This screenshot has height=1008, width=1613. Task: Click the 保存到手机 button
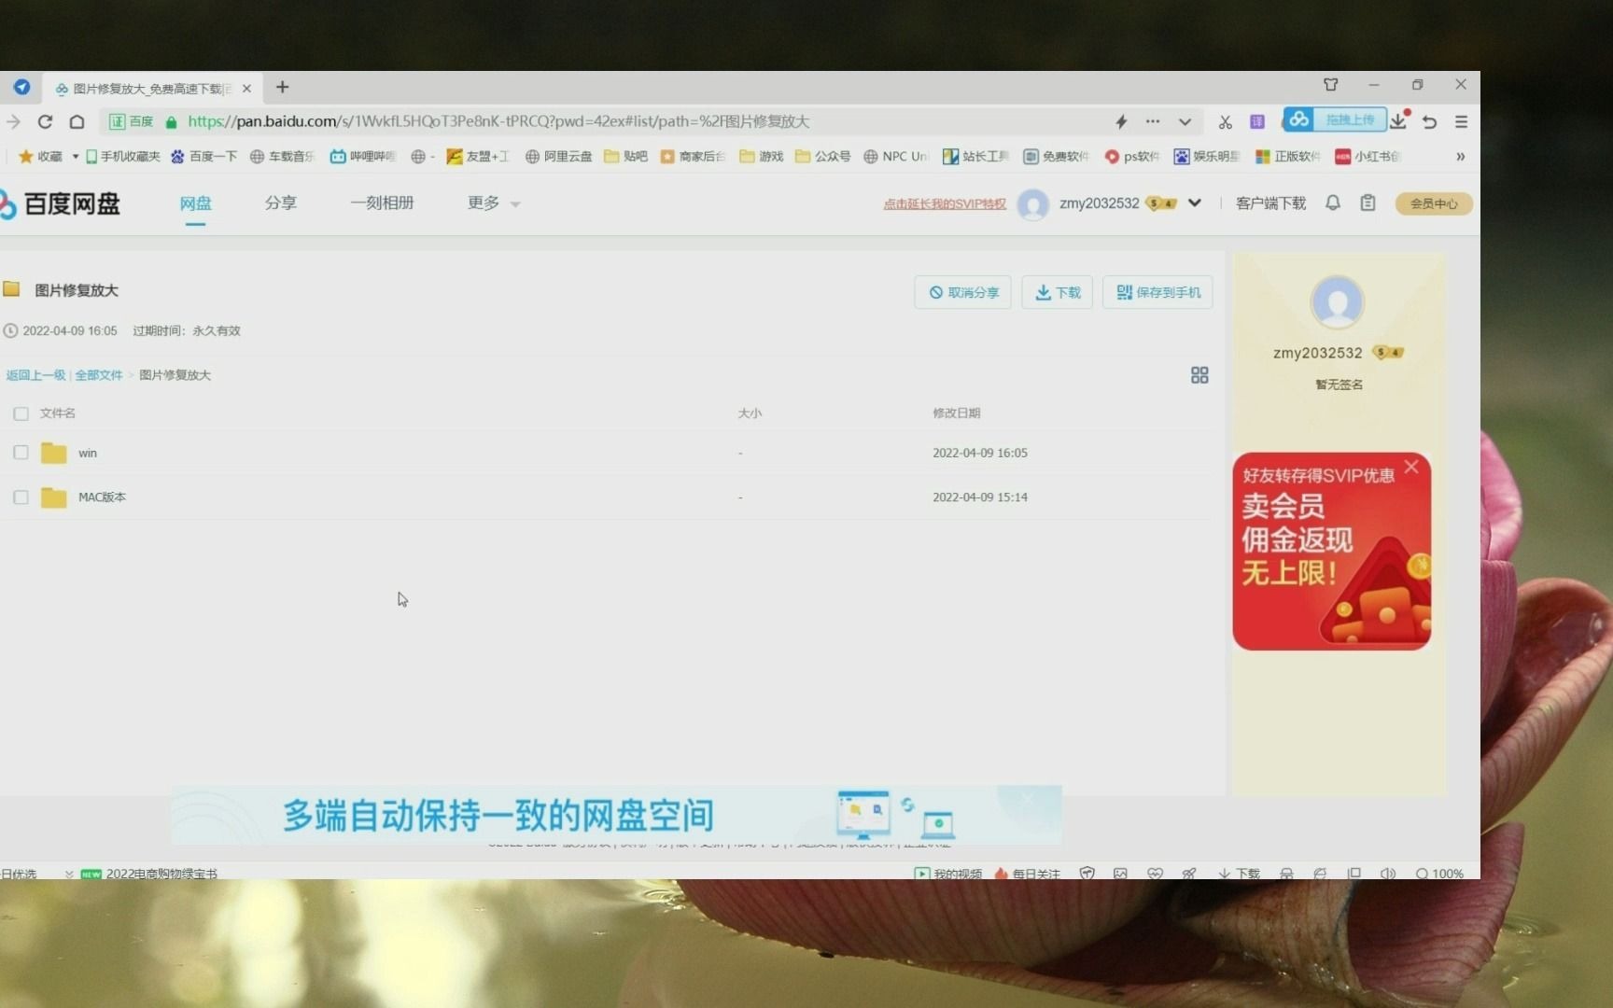[x=1157, y=292]
